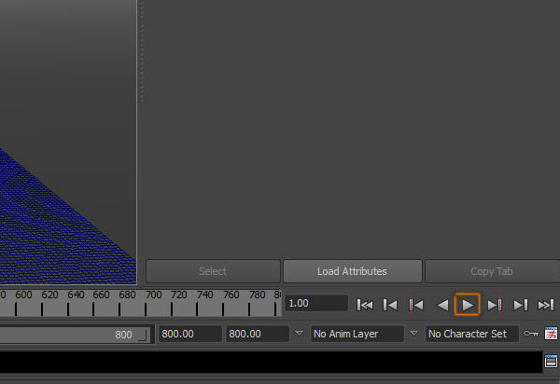The height and width of the screenshot is (384, 560).
Task: Open the script editor icon
Action: pos(551,362)
